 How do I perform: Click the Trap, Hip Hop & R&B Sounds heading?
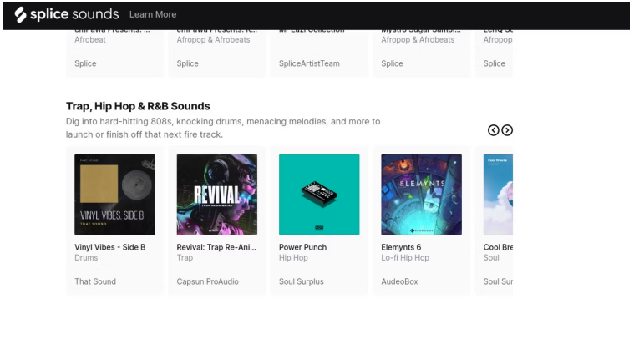tap(138, 106)
